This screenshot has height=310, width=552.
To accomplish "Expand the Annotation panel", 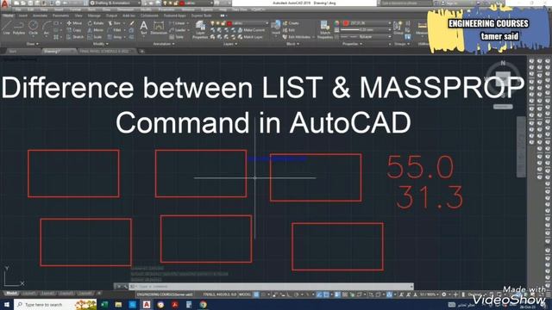I will click(x=164, y=44).
